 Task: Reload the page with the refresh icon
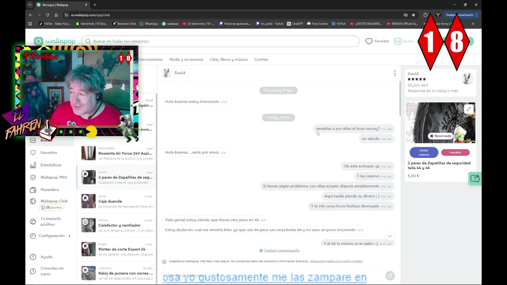[48, 15]
